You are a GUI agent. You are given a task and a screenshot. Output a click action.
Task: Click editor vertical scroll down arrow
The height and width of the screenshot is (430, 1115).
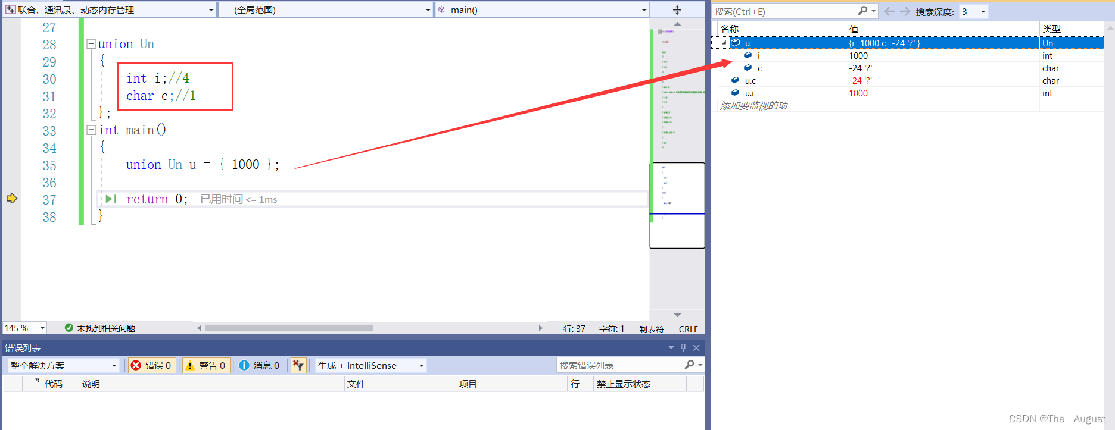tap(677, 315)
